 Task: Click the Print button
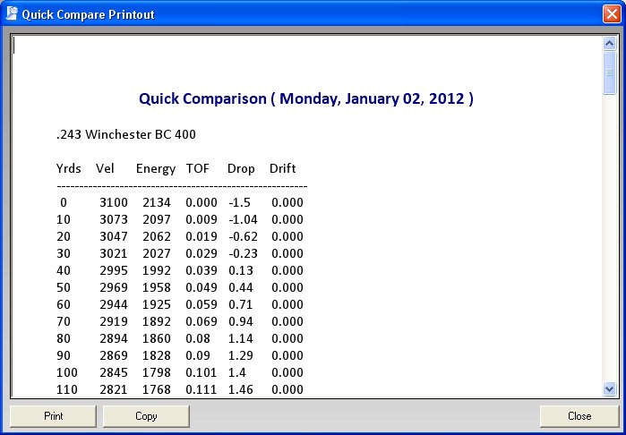click(53, 416)
